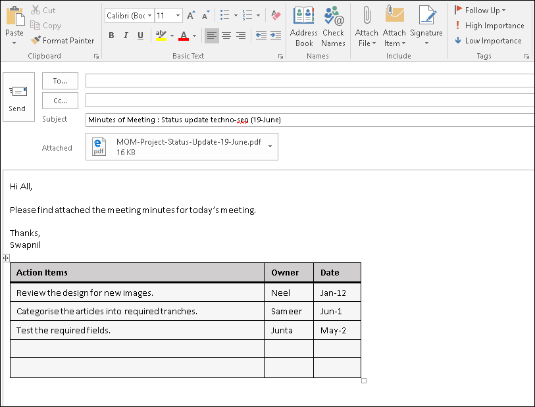The image size is (535, 407).
Task: Toggle Low Importance
Action: [x=488, y=41]
